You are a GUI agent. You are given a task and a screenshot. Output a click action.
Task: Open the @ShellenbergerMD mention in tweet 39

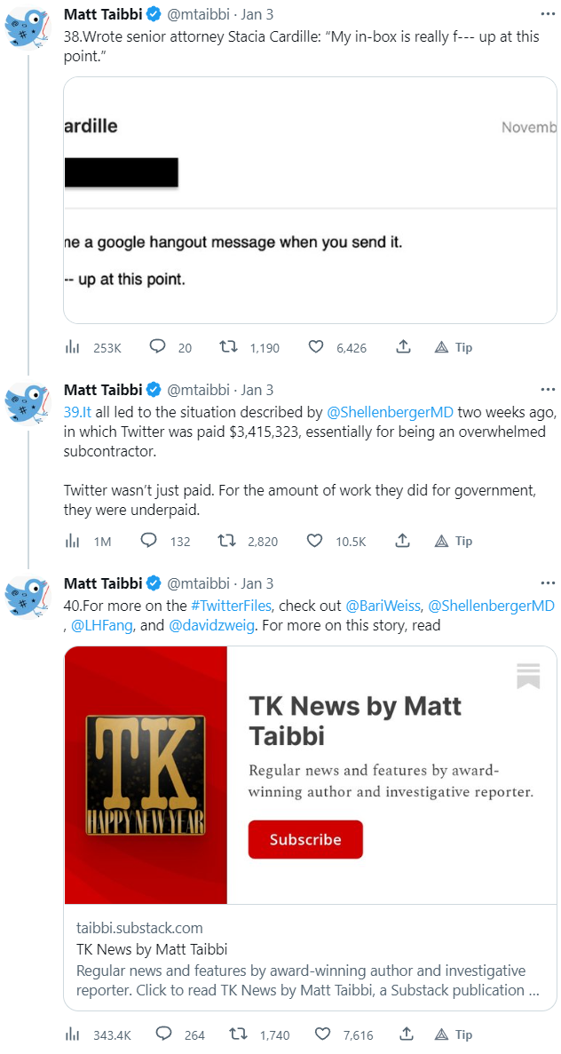click(391, 413)
